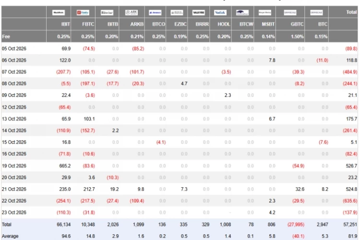Select the Bitwise logo in header
This screenshot has width=360, height=240.
(x=107, y=12)
